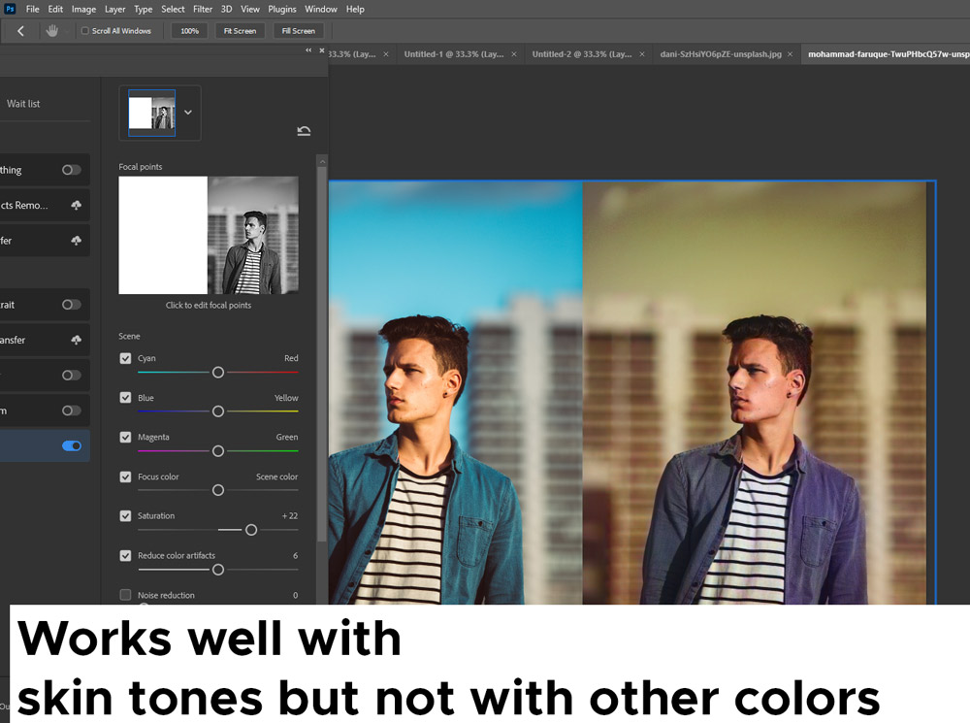Click the small preview thumbnail at top
Screen dimensions: 970x723
(151, 113)
